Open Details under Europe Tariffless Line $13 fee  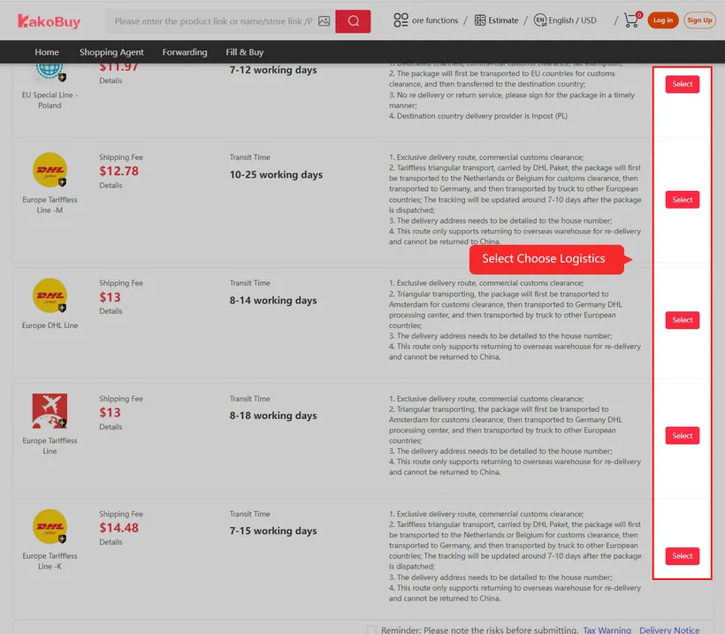pos(111,427)
